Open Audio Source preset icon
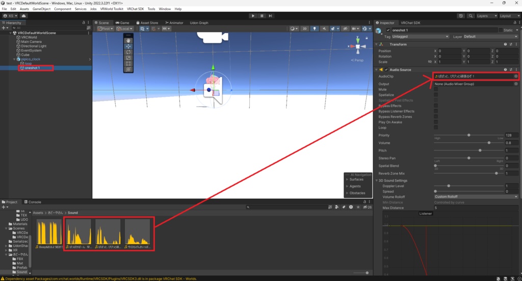522x281 pixels. point(511,69)
